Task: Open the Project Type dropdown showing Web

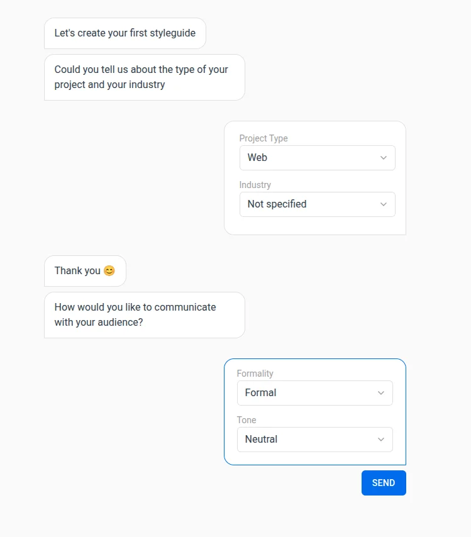Action: click(x=311, y=158)
